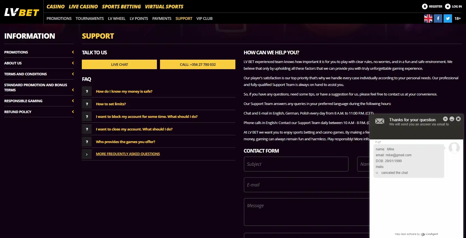Click question icon beside 'close my account' FAQ
Viewport: 466px width, 238px height.
tap(87, 129)
